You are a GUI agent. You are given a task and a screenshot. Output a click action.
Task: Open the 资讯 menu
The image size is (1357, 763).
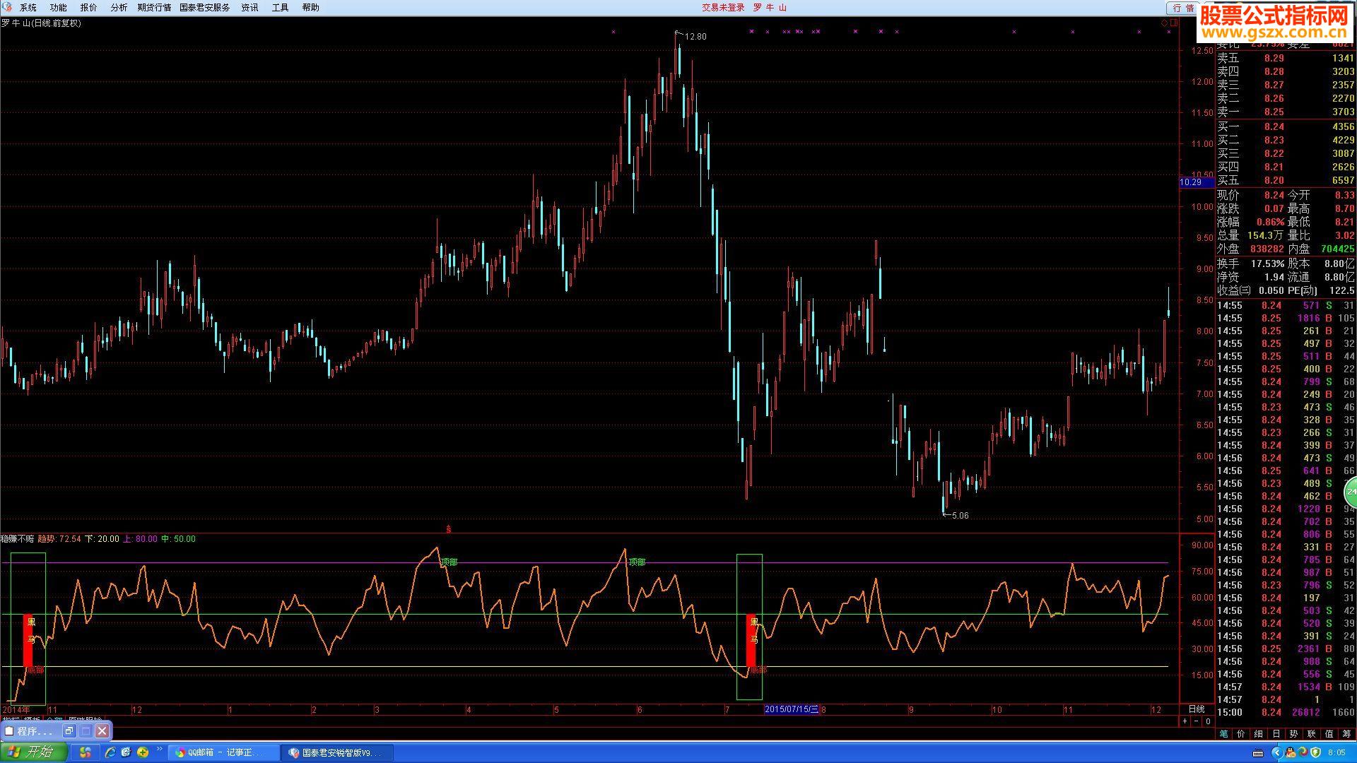[249, 7]
